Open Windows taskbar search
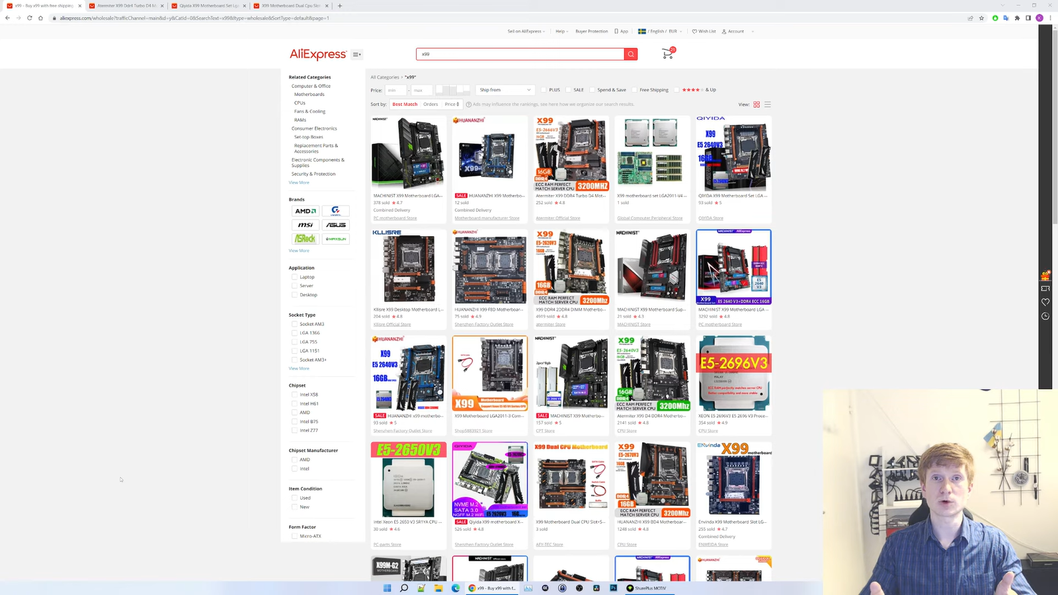This screenshot has height=595, width=1058. coord(404,588)
